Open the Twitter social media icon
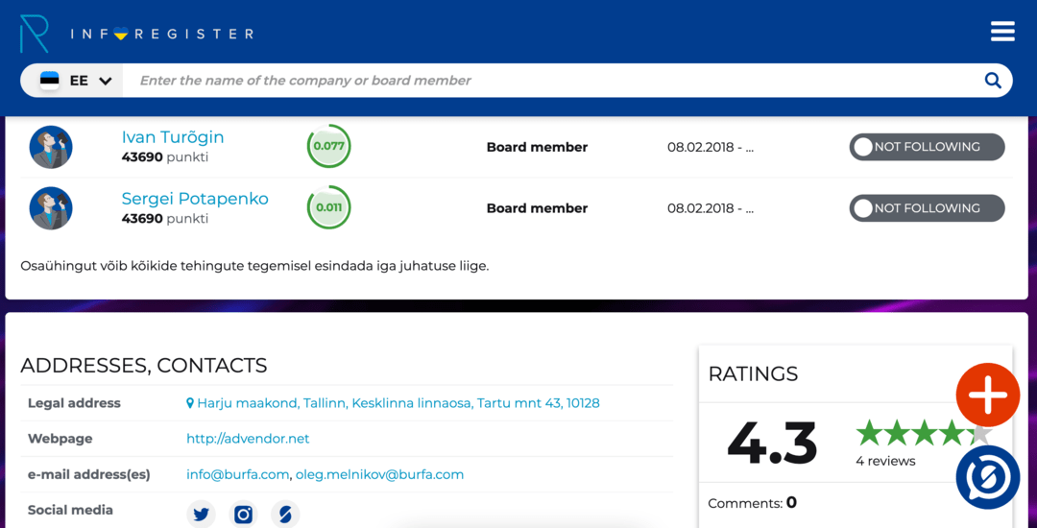The image size is (1037, 528). point(201,515)
